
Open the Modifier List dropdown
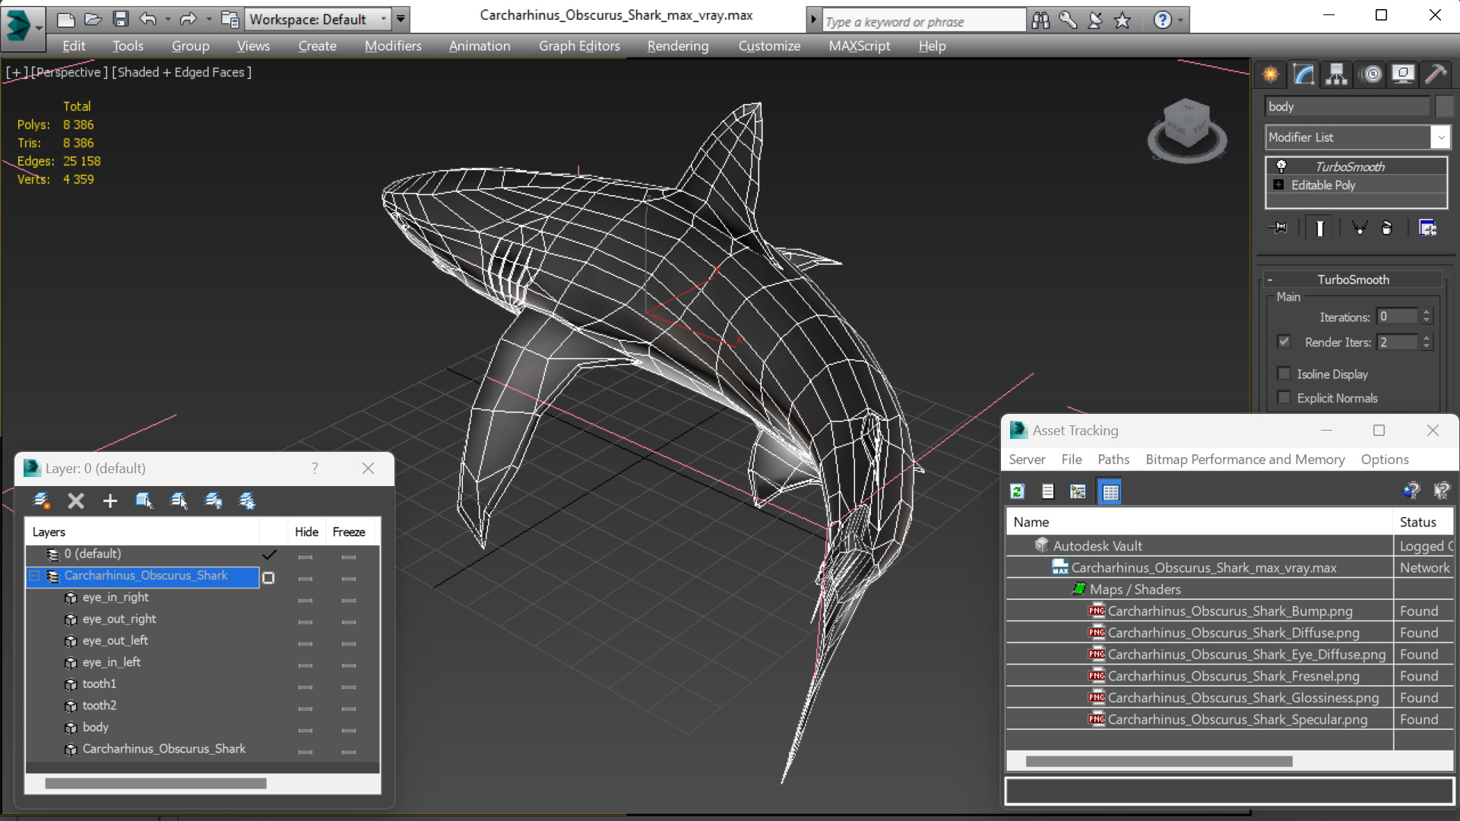click(1439, 137)
